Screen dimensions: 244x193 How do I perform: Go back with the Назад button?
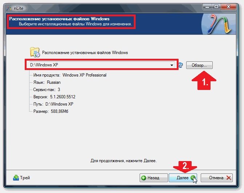tap(153, 178)
